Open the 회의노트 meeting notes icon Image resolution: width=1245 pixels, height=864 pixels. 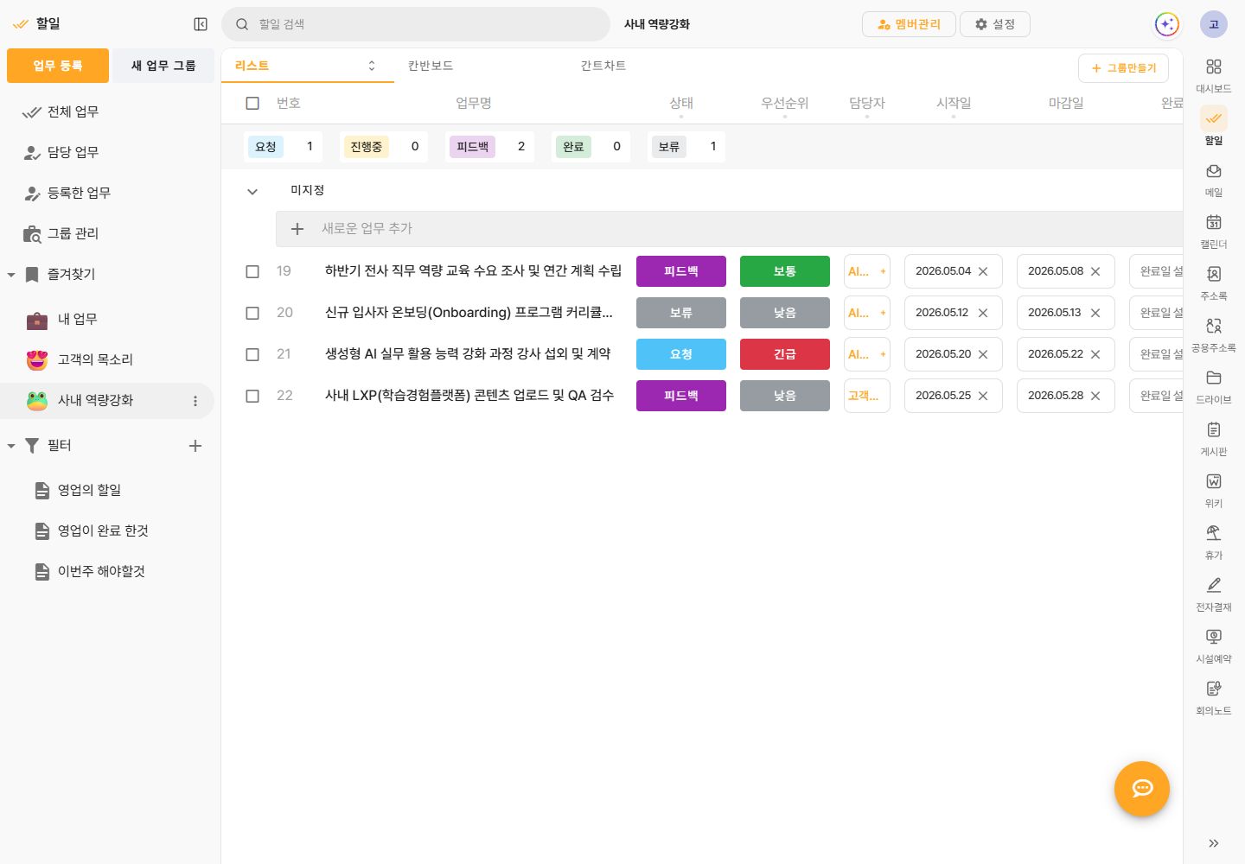coord(1214,689)
